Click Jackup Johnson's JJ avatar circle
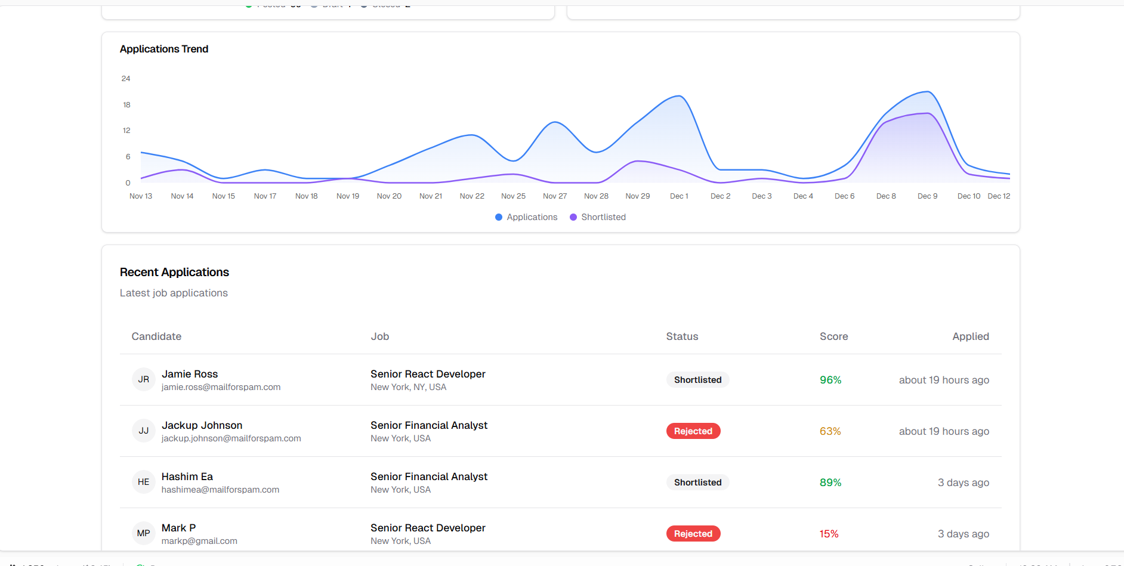The image size is (1124, 566). 143,431
